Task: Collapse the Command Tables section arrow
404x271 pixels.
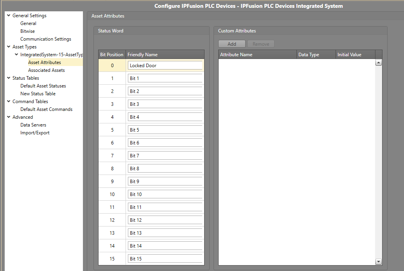Action: [x=9, y=102]
